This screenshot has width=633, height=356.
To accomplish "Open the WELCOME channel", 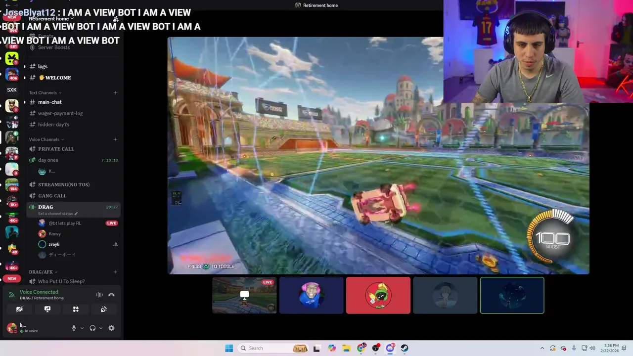I will coord(73,78).
